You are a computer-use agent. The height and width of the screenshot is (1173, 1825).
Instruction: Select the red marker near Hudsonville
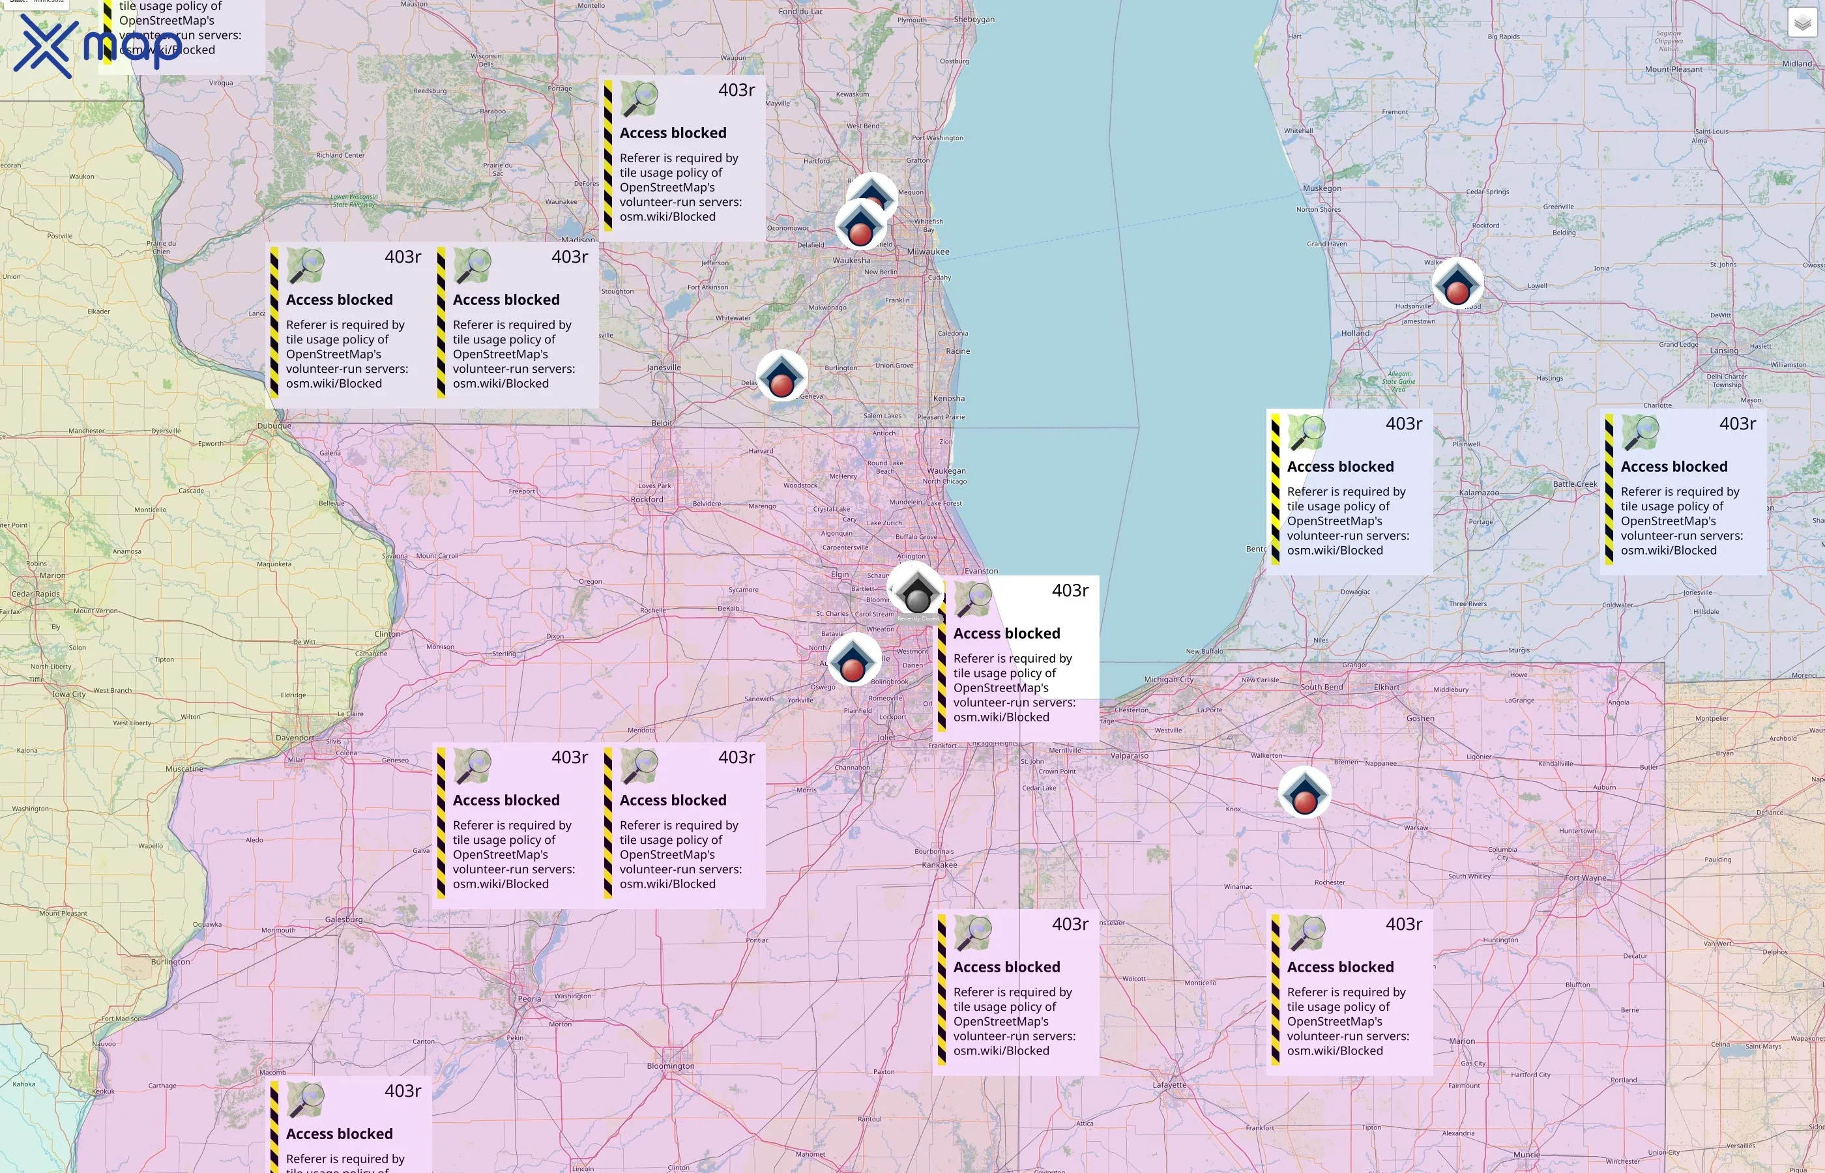pyautogui.click(x=1457, y=284)
